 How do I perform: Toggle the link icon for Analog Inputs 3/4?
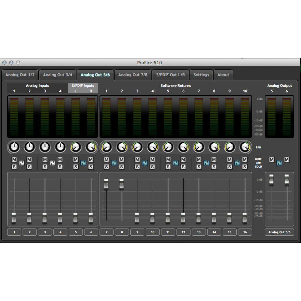click(52, 163)
